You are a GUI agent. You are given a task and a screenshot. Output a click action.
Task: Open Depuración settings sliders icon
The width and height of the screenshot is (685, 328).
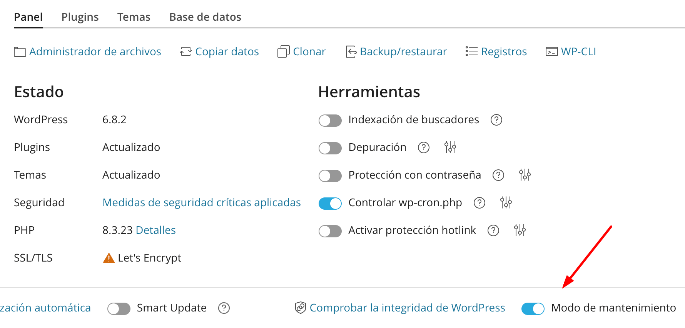450,147
